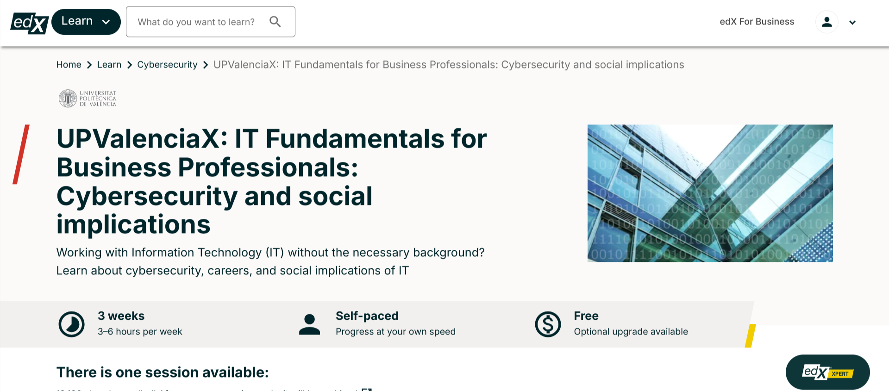Click the person icon beside Self-paced
The width and height of the screenshot is (889, 391).
click(x=309, y=324)
